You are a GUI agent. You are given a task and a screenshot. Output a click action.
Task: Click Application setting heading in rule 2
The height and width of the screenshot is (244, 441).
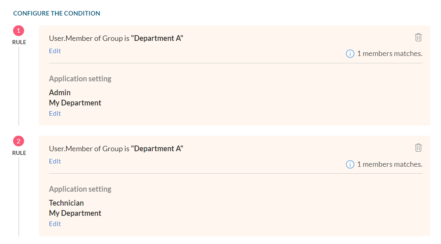tap(80, 189)
